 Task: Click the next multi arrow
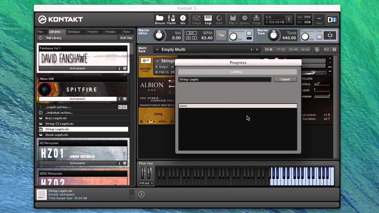pos(257,50)
